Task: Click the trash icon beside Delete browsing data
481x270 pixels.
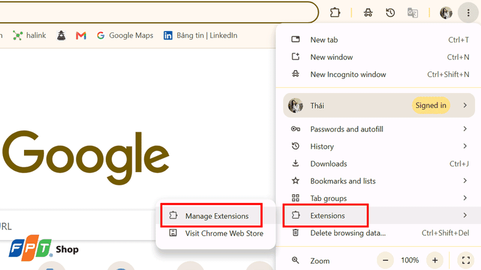Action: [x=296, y=233]
